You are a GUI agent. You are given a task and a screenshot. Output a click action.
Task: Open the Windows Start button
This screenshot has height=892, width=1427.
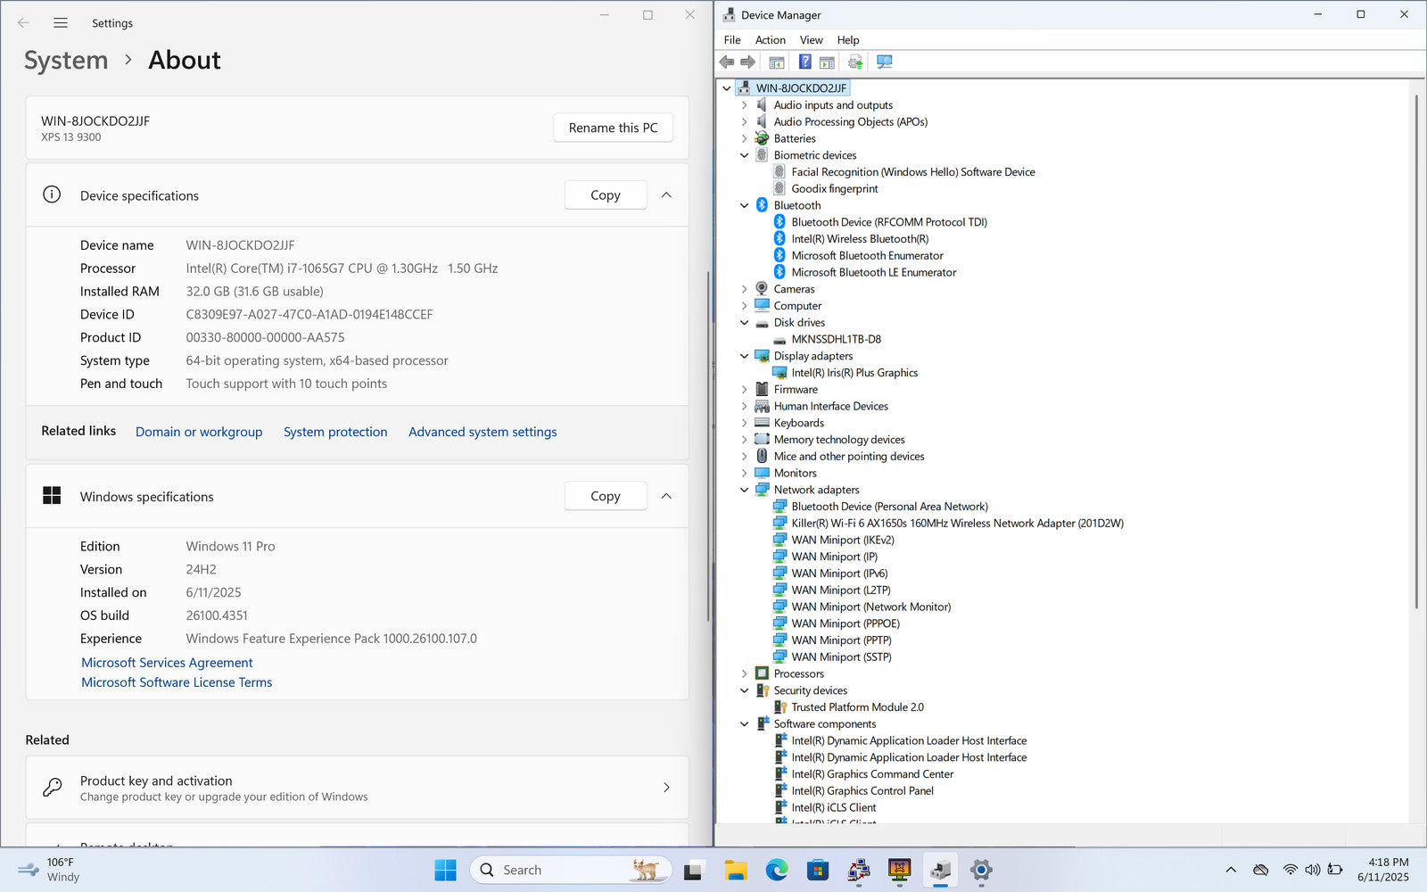pos(445,870)
